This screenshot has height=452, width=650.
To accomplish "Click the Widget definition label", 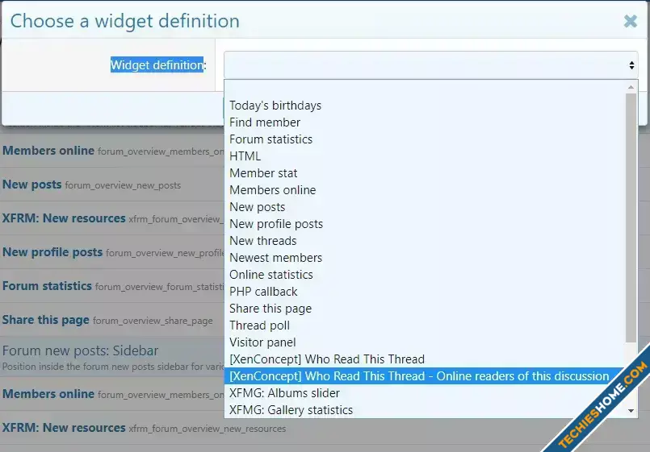I will pyautogui.click(x=157, y=65).
